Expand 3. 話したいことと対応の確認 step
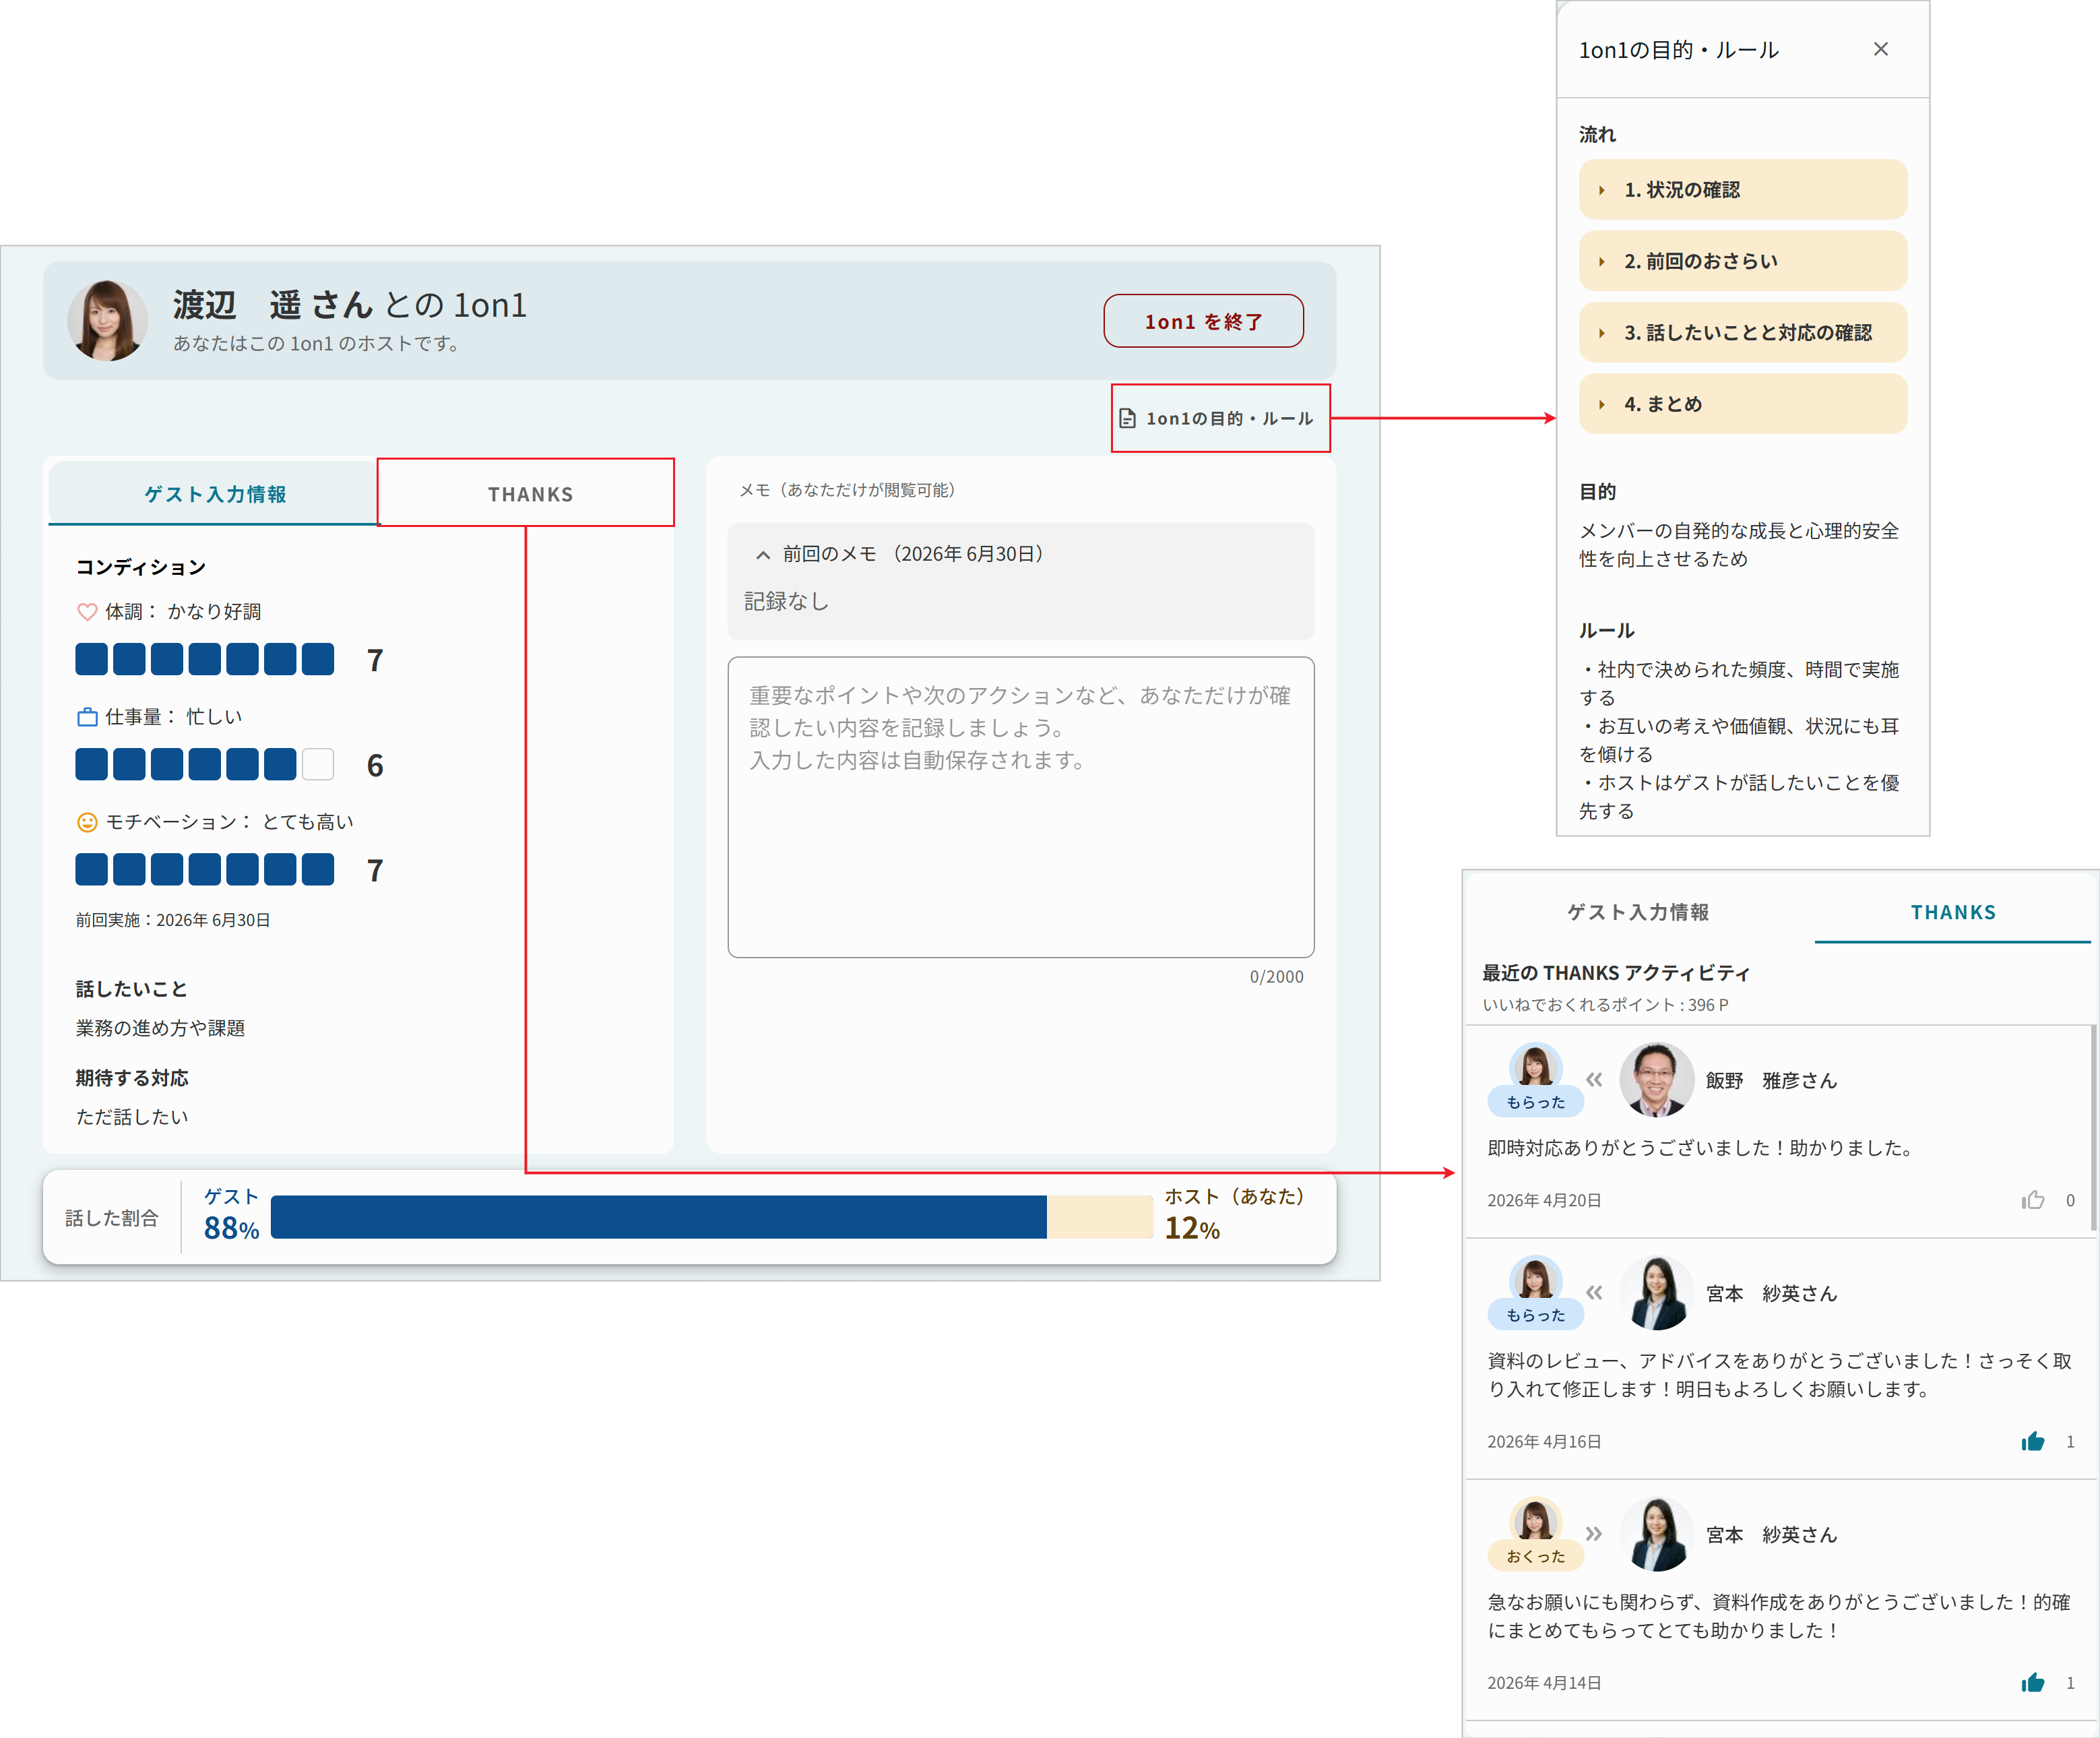Screen dimensions: 2100x1738 click(1742, 332)
